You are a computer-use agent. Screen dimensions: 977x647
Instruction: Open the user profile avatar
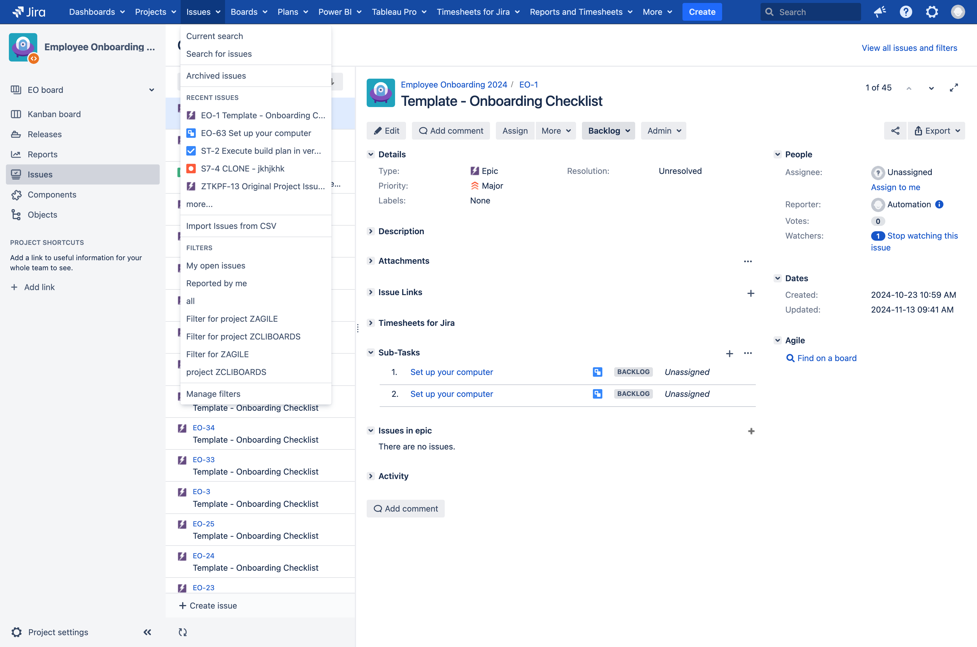click(957, 12)
